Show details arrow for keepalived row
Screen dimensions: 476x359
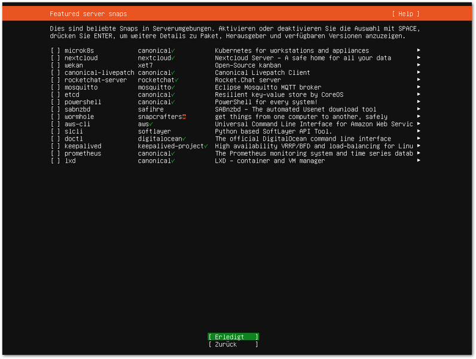tap(419, 146)
